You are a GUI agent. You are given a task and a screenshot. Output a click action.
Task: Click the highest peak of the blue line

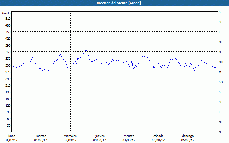87,50
